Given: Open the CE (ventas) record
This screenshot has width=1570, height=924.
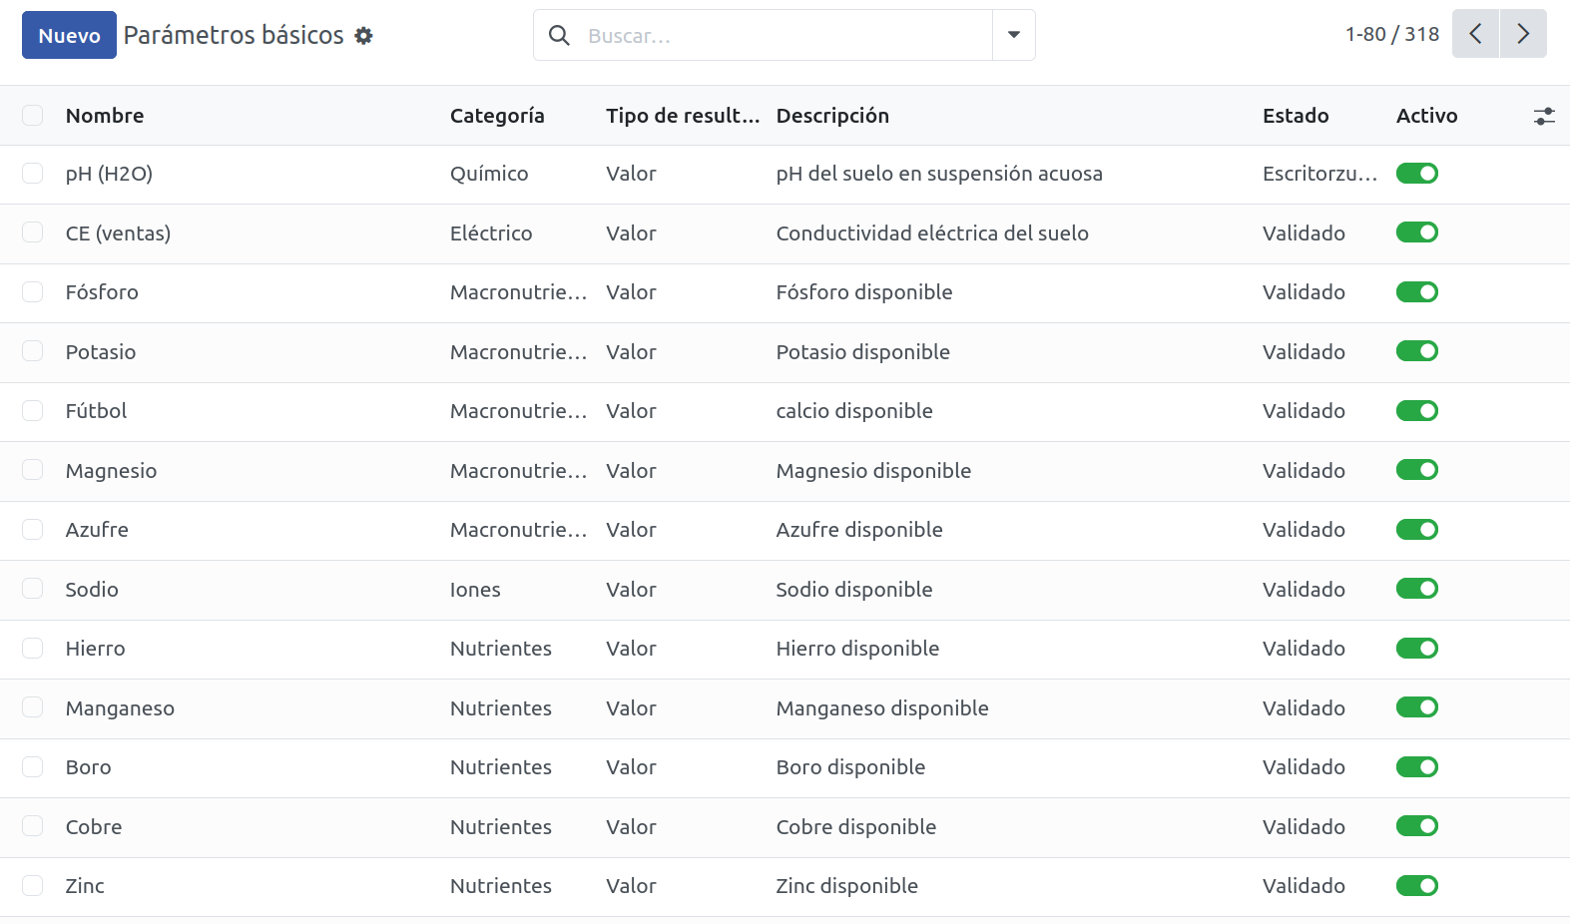Looking at the screenshot, I should coord(118,233).
